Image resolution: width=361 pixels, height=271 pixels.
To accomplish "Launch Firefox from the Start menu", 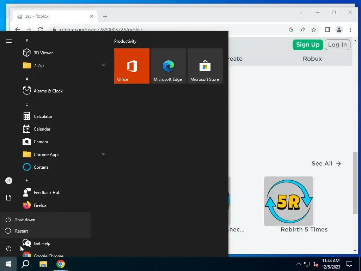I will [x=35, y=205].
